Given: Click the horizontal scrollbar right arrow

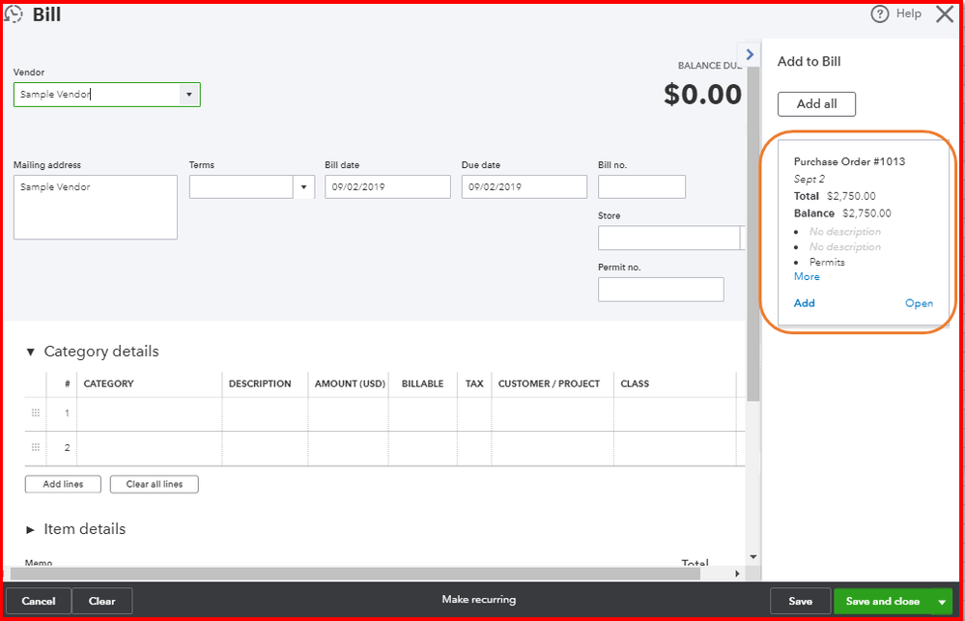Looking at the screenshot, I should (x=737, y=574).
